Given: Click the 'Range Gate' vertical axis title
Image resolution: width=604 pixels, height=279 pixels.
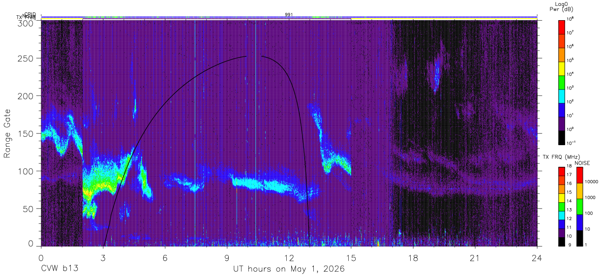Looking at the screenshot, I should pos(7,133).
